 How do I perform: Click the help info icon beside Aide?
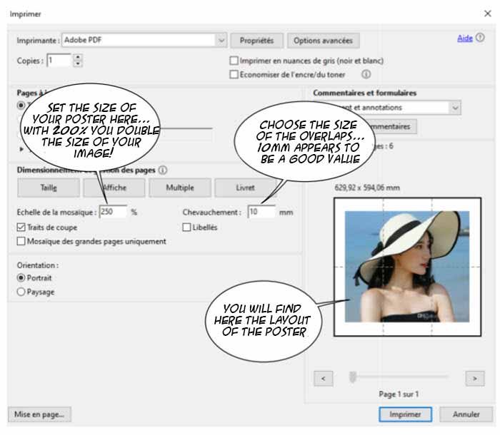click(x=480, y=38)
